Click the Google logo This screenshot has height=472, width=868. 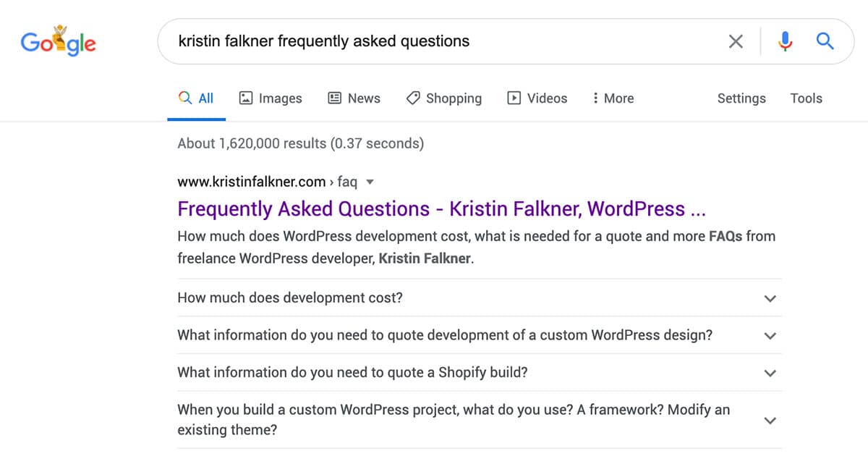click(x=58, y=41)
